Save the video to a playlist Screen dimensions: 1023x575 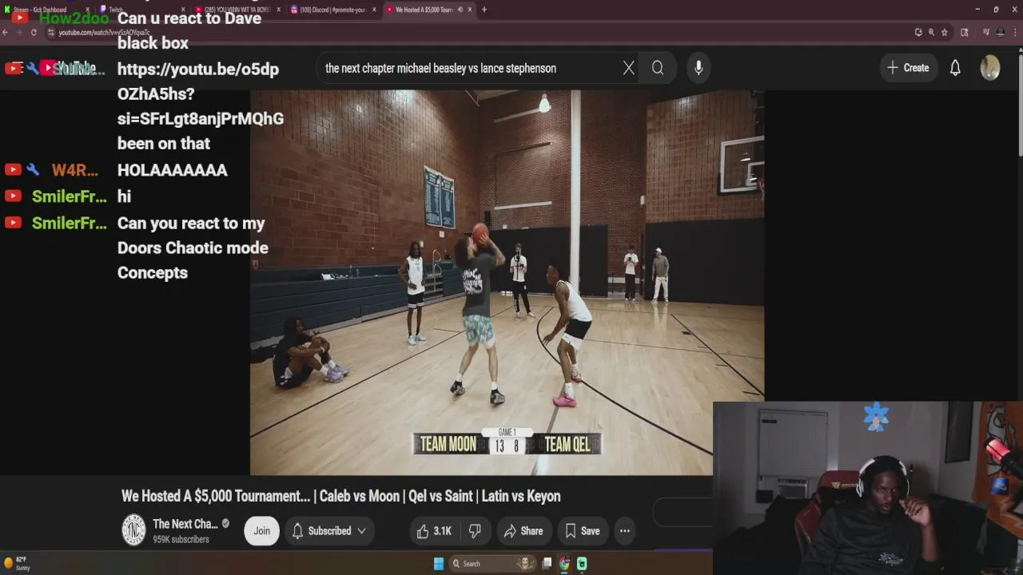583,531
